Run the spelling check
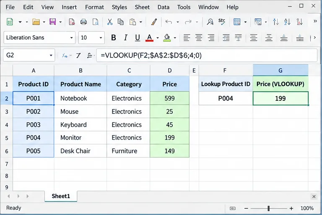The width and height of the screenshot is (322, 215). tap(222, 21)
